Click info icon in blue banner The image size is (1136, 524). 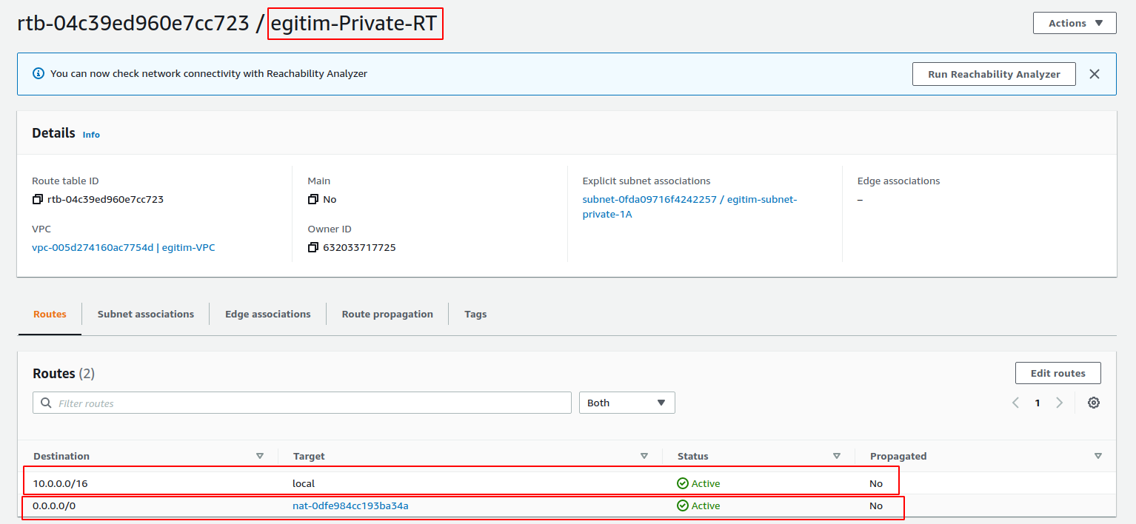(39, 74)
